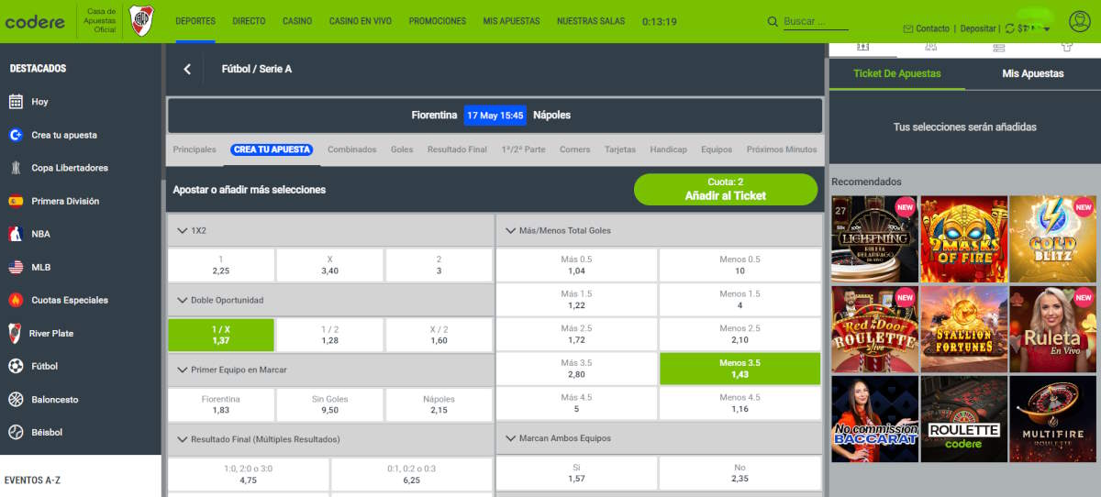Collapse Resultado Final (Múltiples Resultados) section
Image resolution: width=1101 pixels, height=497 pixels.
[183, 439]
